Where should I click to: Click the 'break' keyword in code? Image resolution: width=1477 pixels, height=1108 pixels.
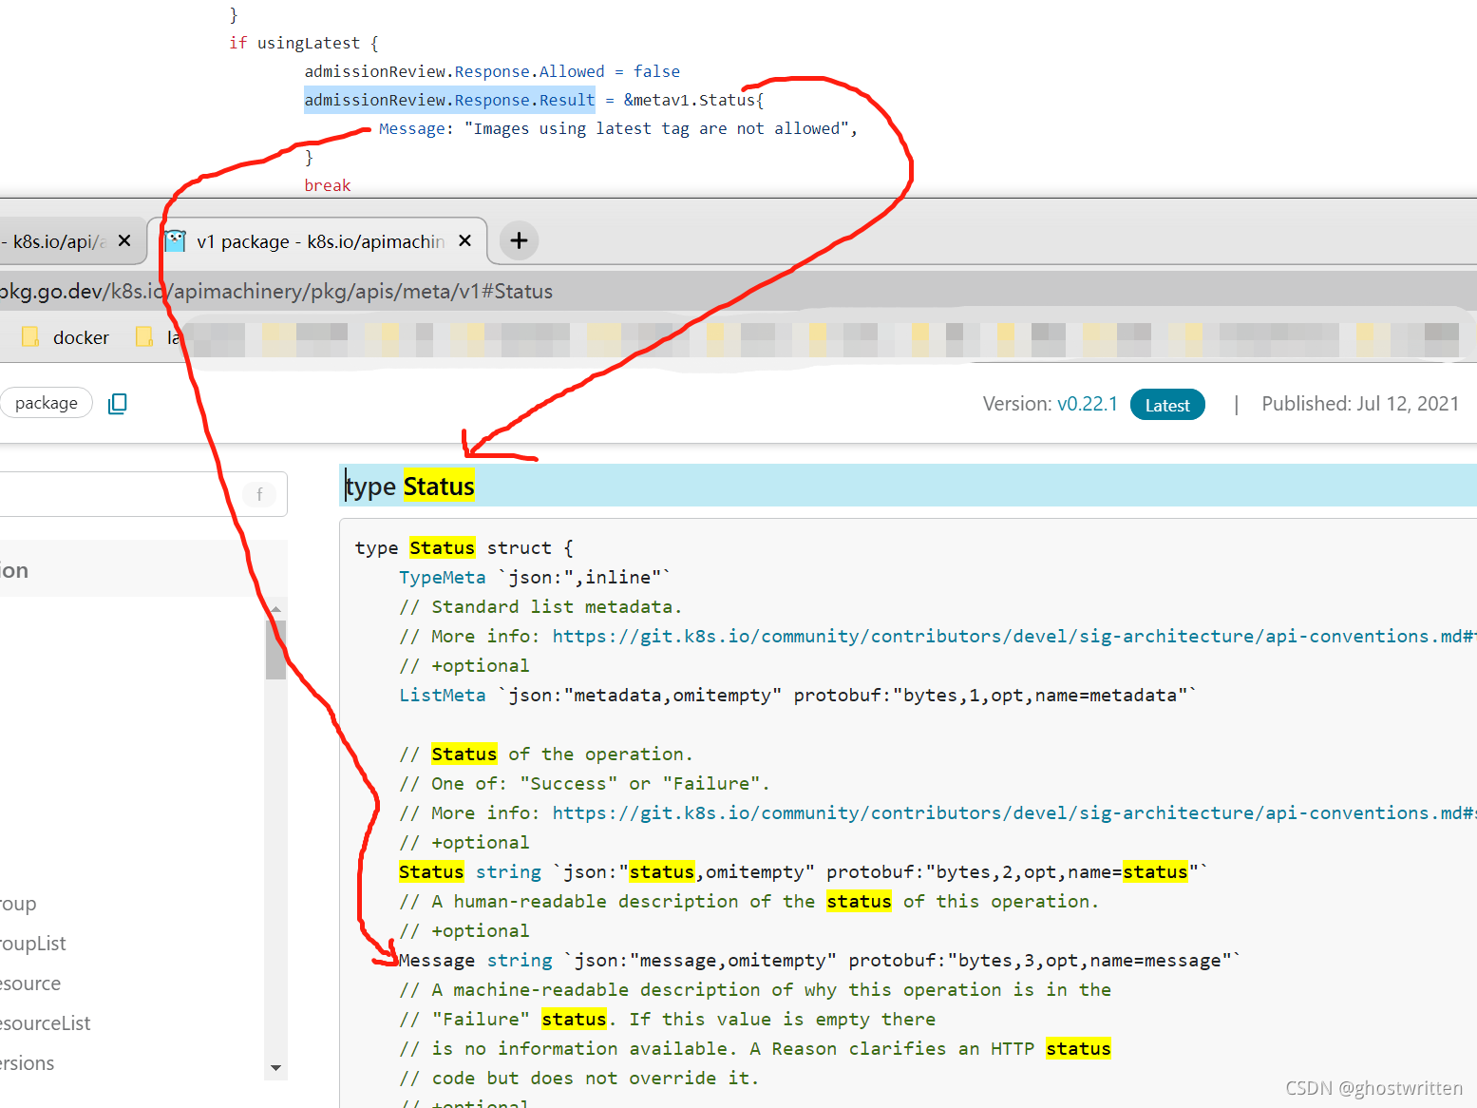coord(328,185)
